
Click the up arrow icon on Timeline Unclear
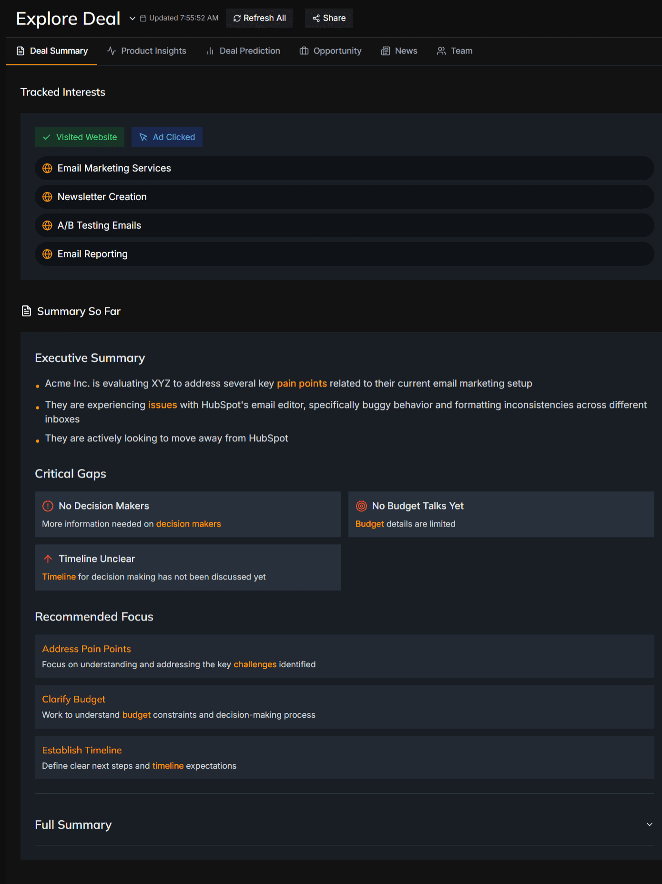48,559
